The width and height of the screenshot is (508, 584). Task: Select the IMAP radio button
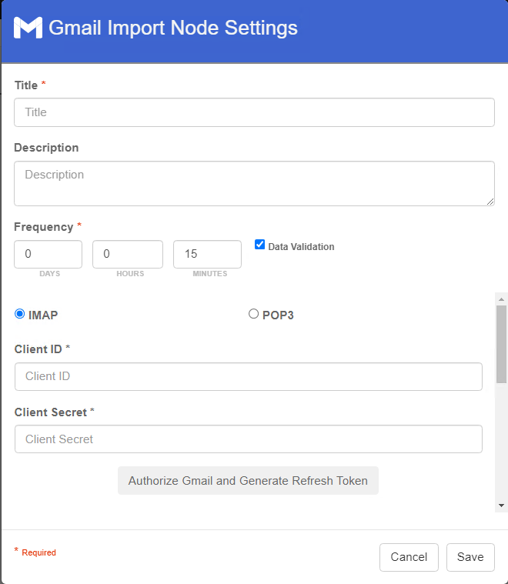(20, 314)
